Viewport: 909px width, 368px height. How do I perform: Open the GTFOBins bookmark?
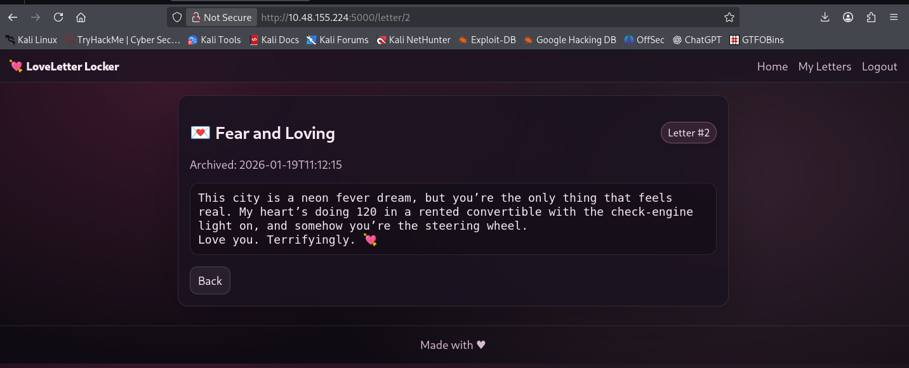(757, 40)
